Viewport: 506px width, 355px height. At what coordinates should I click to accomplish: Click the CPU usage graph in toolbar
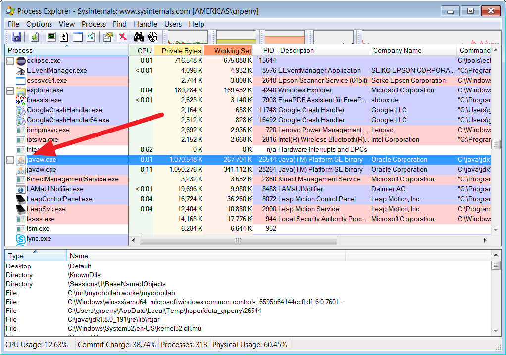pos(188,37)
